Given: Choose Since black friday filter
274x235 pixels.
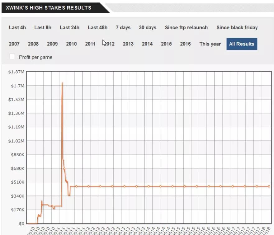Looking at the screenshot, I should point(237,28).
